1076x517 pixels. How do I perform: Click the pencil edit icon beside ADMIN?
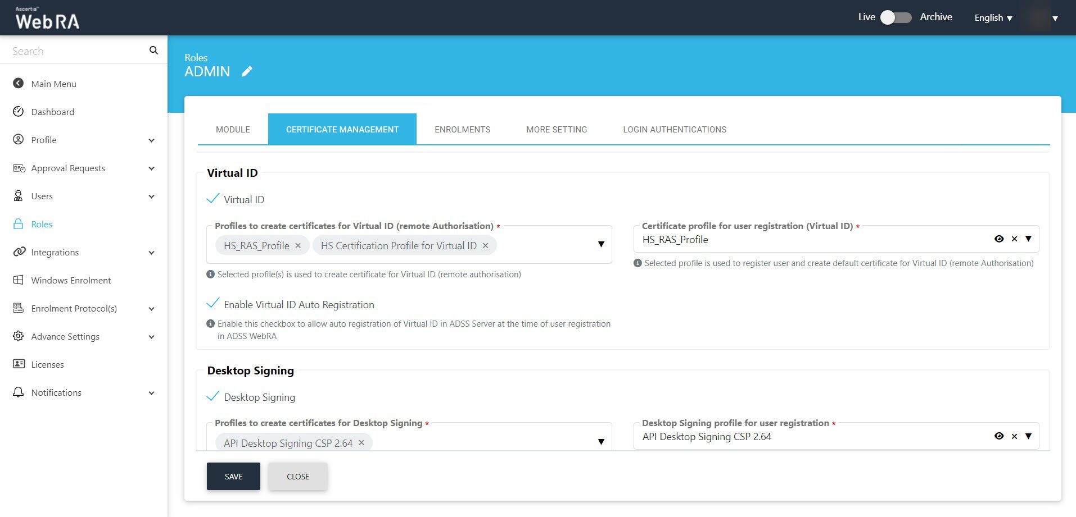(247, 71)
